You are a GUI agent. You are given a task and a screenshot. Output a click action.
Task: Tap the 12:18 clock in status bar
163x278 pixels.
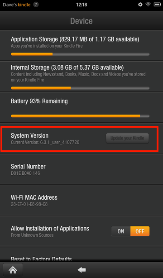click(81, 5)
